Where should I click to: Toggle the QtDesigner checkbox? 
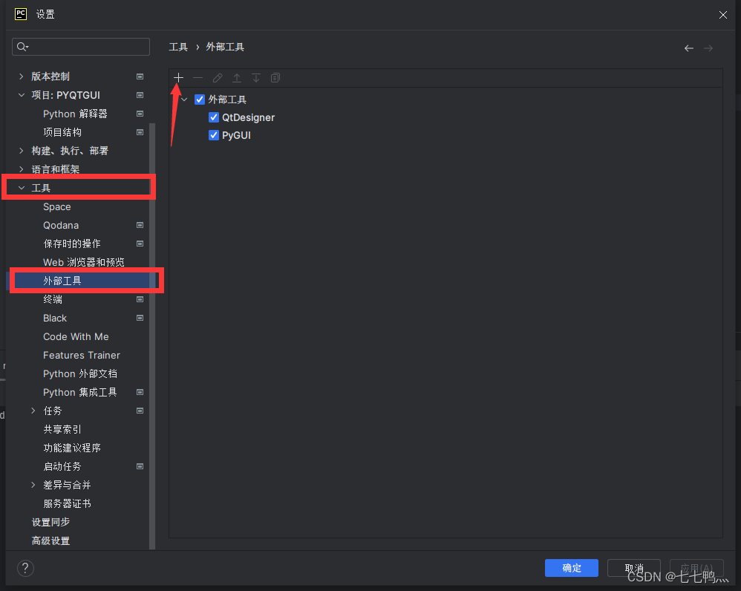tap(214, 117)
